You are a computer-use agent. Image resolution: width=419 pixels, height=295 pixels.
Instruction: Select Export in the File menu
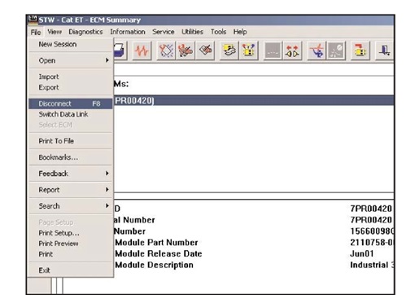pos(71,87)
